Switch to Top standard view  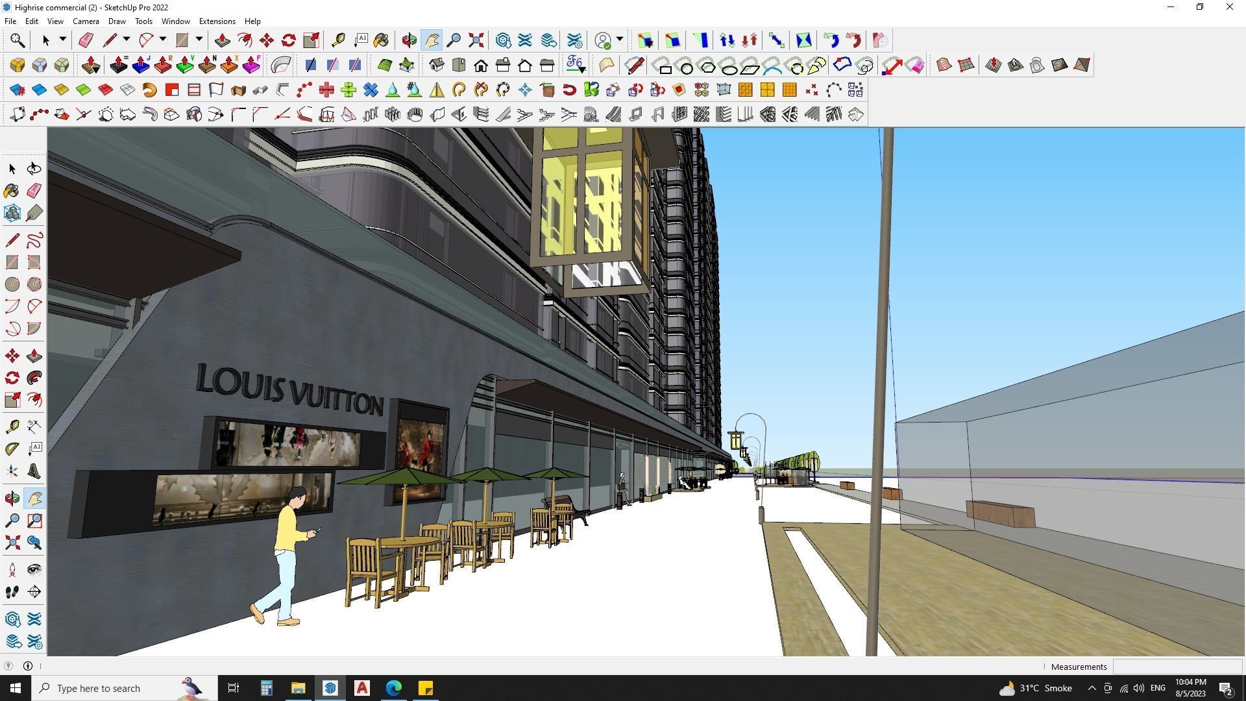[x=459, y=65]
